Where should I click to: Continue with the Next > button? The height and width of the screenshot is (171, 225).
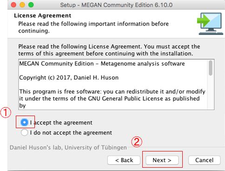coord(162,160)
